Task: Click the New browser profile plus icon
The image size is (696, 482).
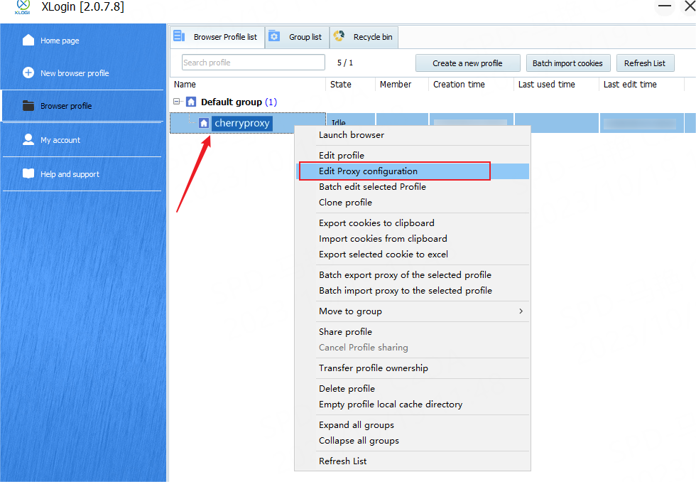Action: [28, 73]
